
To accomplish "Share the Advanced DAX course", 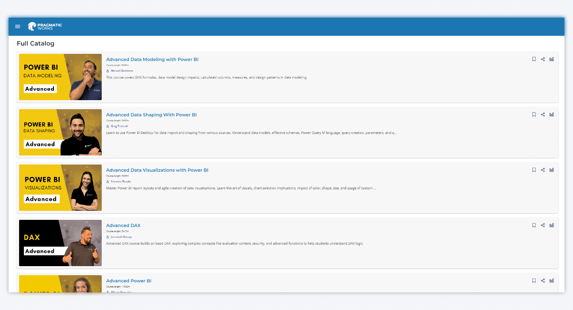I will coord(543,225).
